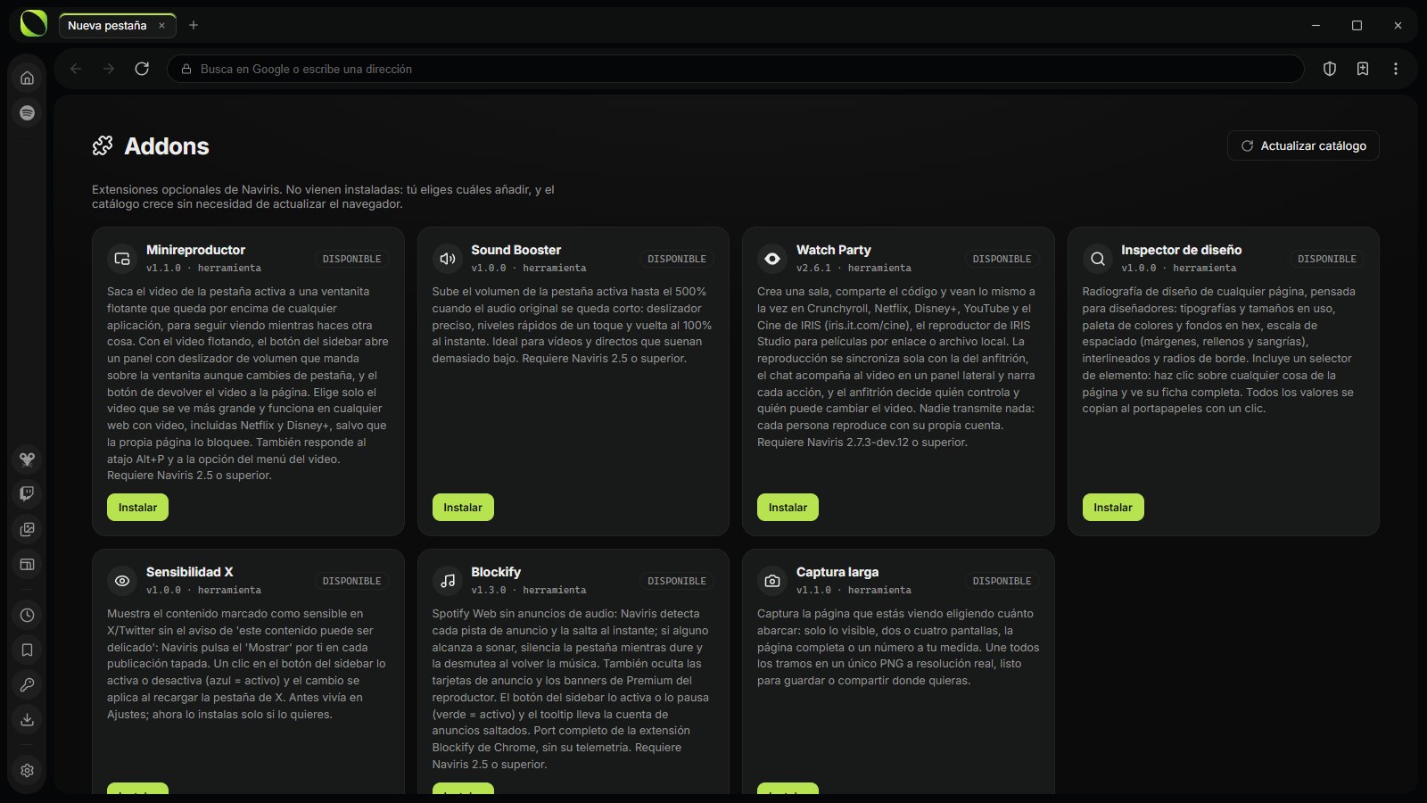Viewport: 1427px width, 803px height.
Task: Maximize the Naviris browser window
Action: coord(1357,26)
